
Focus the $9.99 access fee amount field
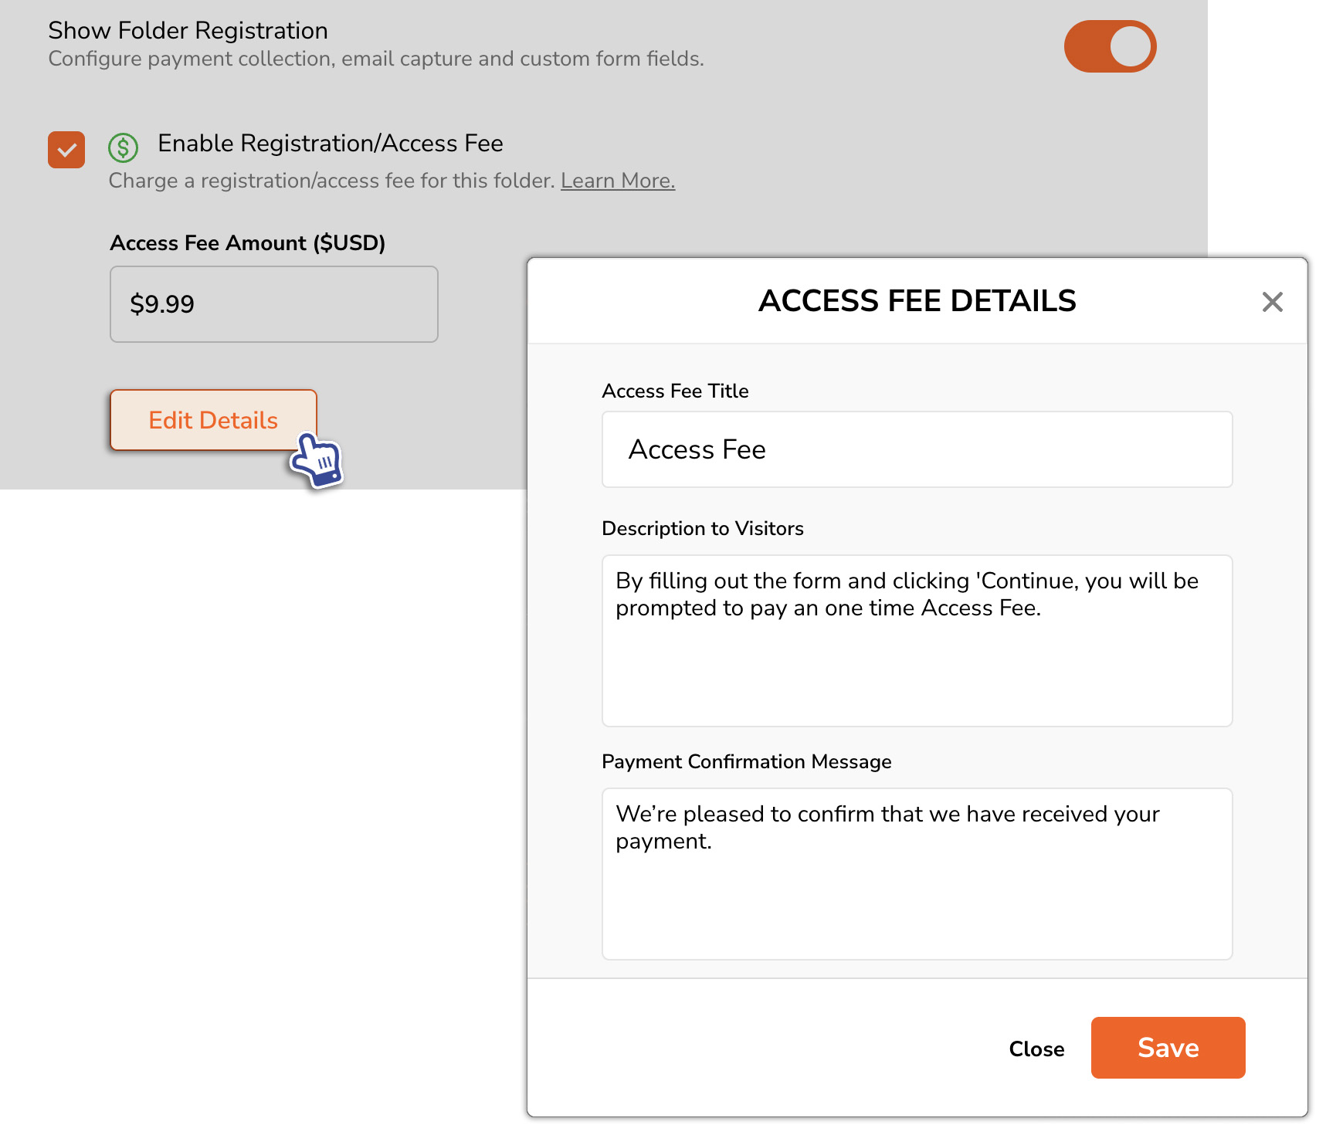[x=274, y=304]
